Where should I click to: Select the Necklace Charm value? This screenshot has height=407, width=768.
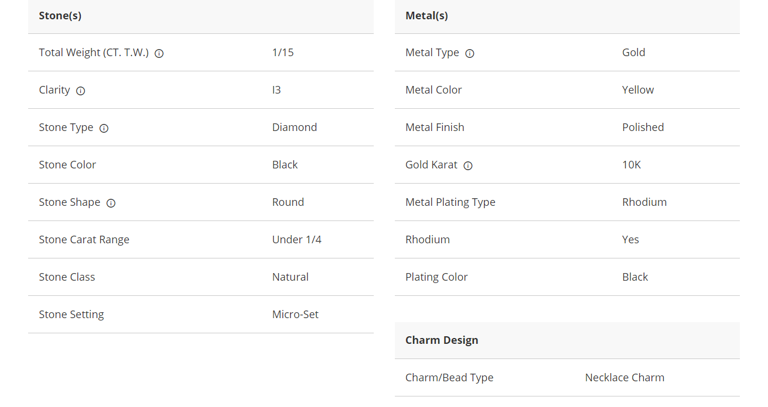pos(624,378)
